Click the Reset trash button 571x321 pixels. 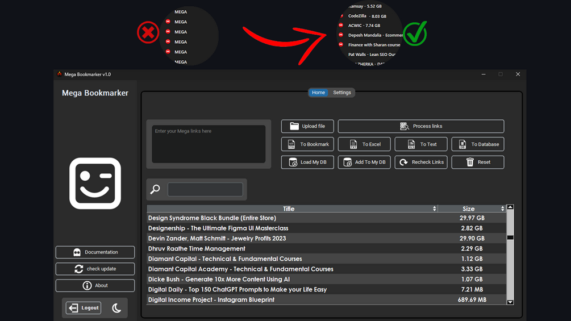pyautogui.click(x=478, y=162)
